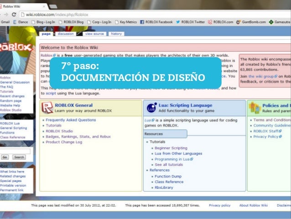Open the Privacy Policy link in Policies box
Screen dimensions: 291x219
(x=267, y=137)
